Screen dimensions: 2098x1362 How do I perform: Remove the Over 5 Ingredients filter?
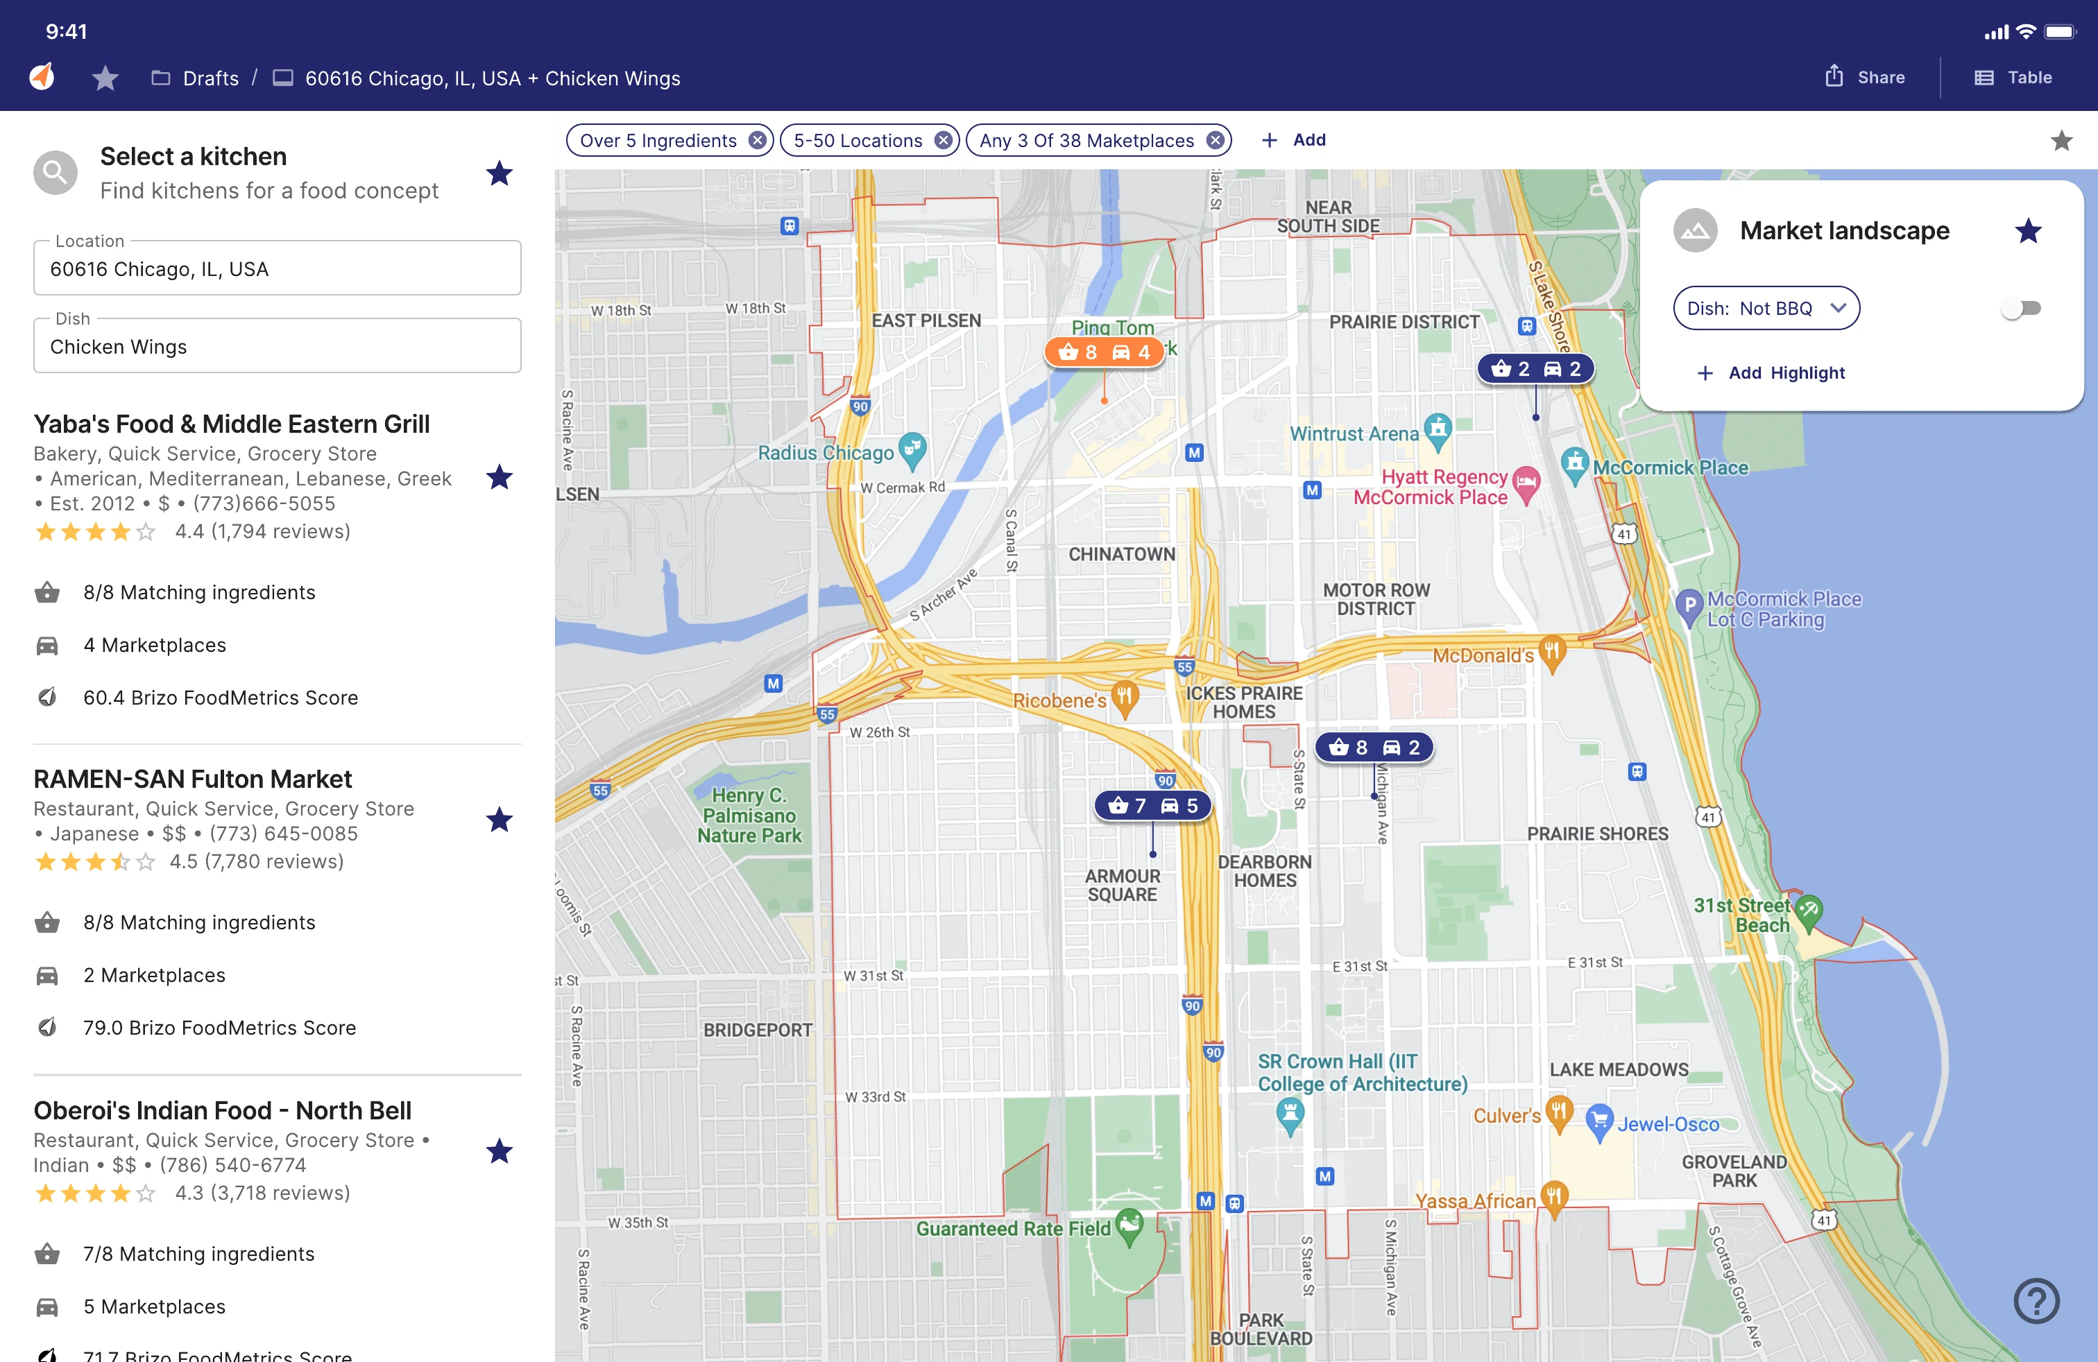[757, 140]
